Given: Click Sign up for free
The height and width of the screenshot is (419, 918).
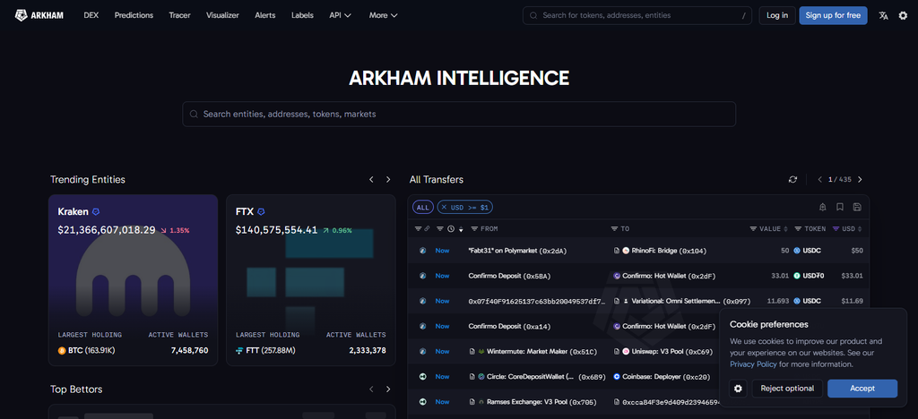Looking at the screenshot, I should 833,15.
